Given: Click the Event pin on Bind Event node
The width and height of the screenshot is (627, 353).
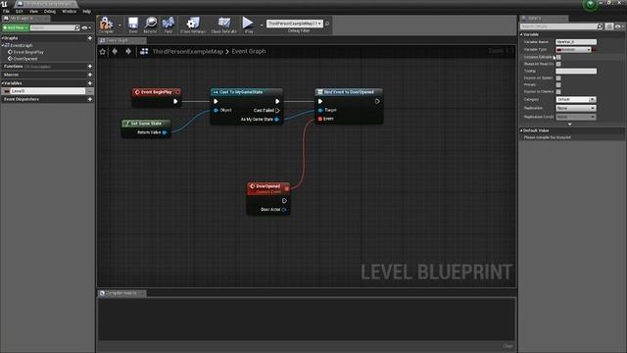Looking at the screenshot, I should pos(320,119).
